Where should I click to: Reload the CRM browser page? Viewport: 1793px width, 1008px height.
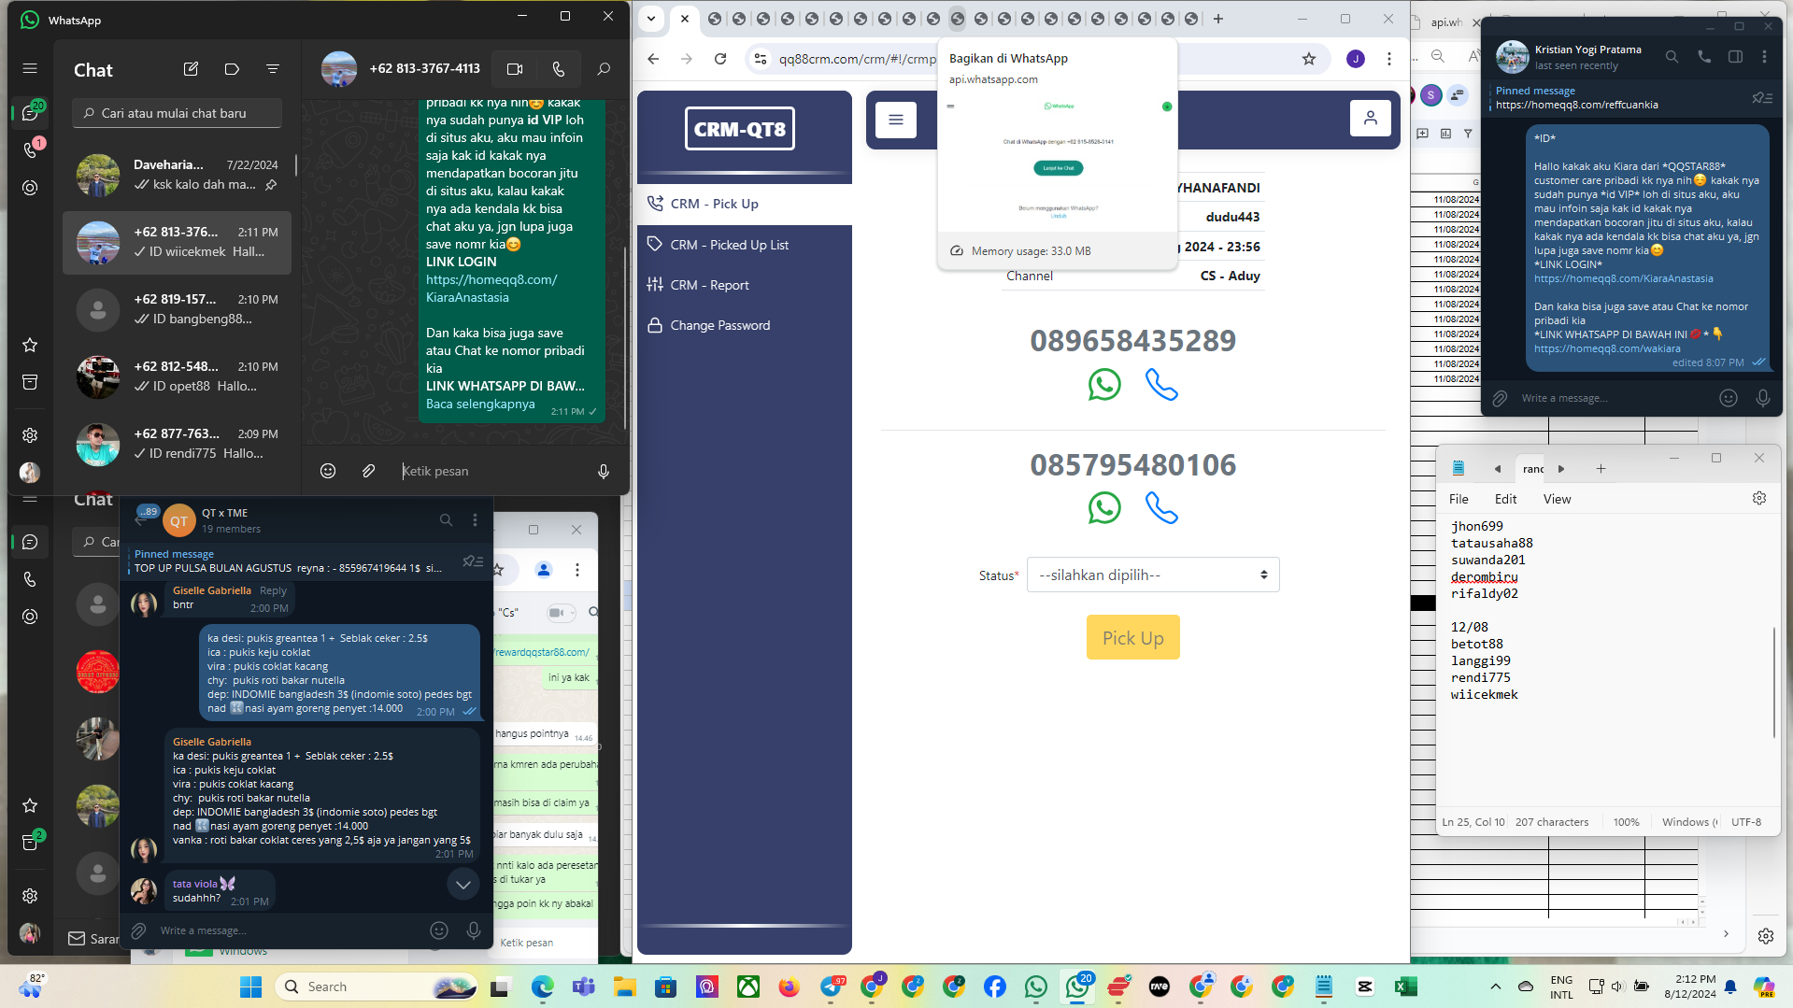point(720,59)
